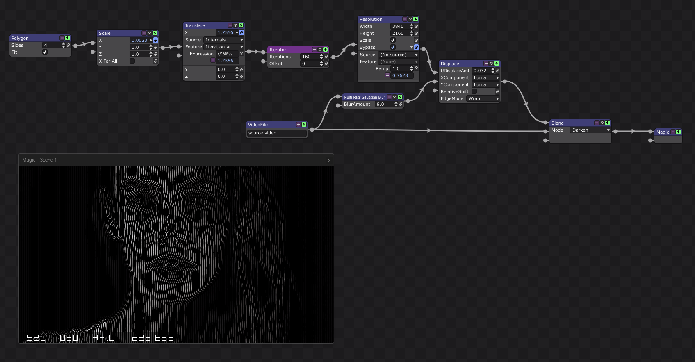Enable the RelativeShift checkbox in Displace
The width and height of the screenshot is (695, 362).
click(x=474, y=91)
